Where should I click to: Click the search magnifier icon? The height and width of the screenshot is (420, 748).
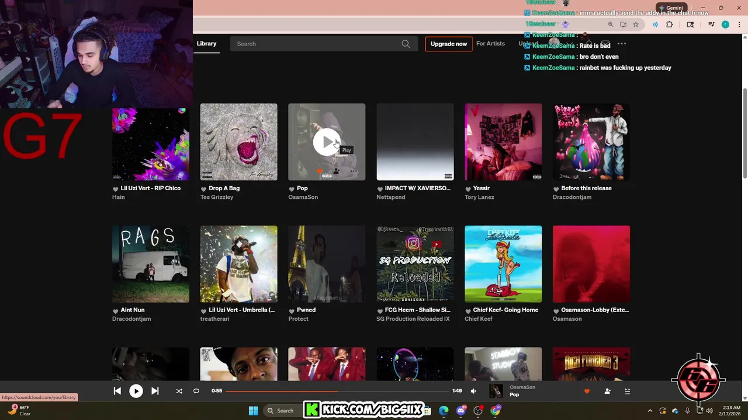pyautogui.click(x=406, y=44)
